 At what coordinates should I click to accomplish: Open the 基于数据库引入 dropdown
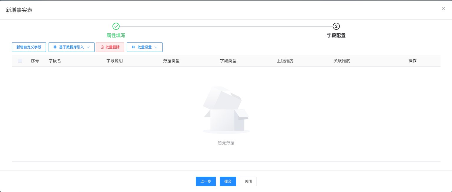coord(72,47)
